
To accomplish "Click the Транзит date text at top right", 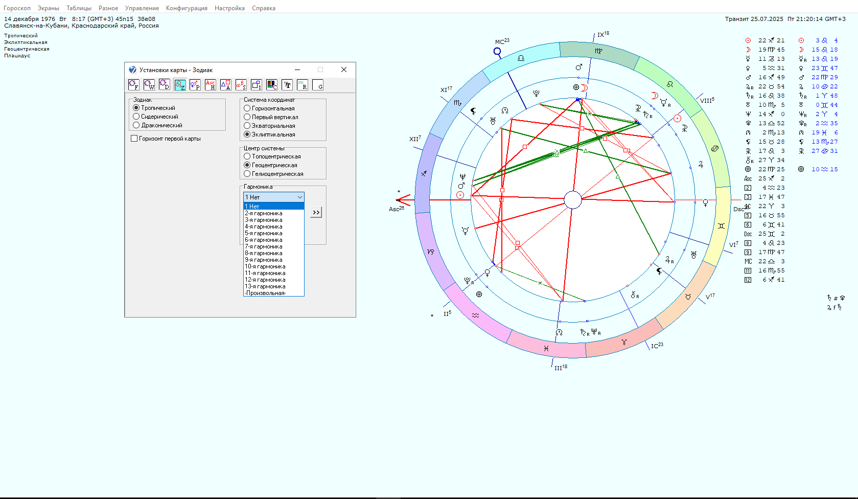I will click(754, 19).
